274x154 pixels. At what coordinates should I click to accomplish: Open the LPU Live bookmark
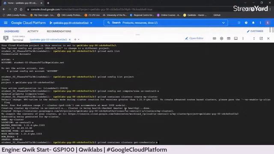pos(92,15)
